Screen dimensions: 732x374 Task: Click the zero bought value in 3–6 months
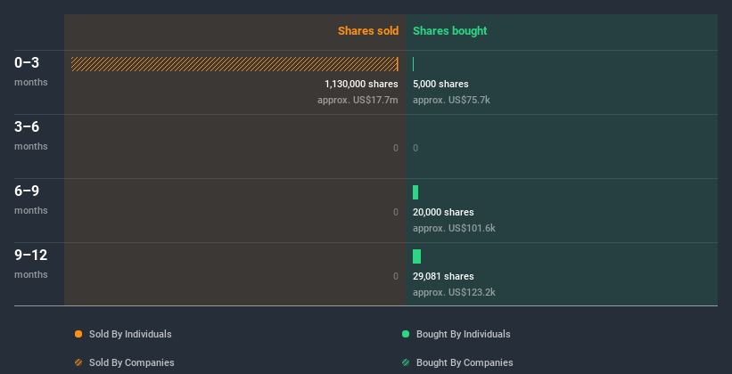coord(415,149)
